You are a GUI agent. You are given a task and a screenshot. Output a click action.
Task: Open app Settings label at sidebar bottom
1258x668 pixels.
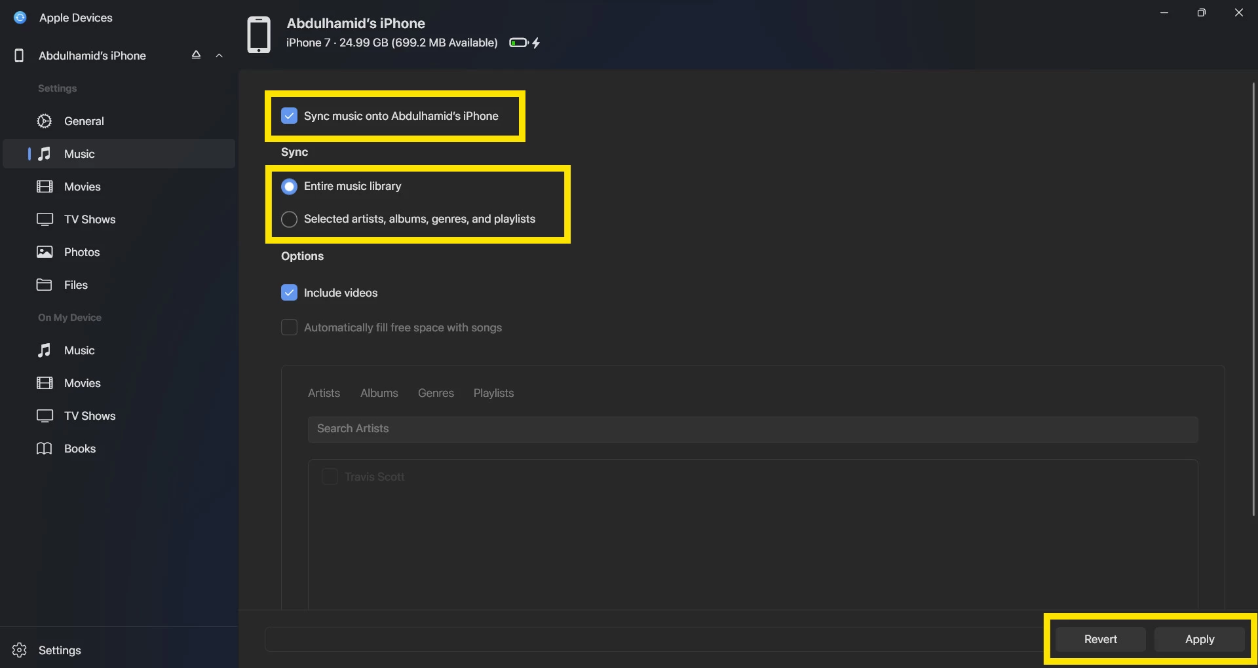coord(60,650)
